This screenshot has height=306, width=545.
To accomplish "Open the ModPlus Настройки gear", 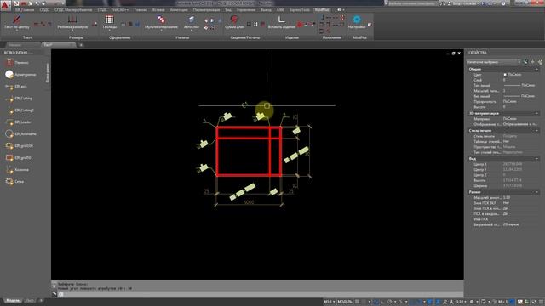I will [357, 22].
